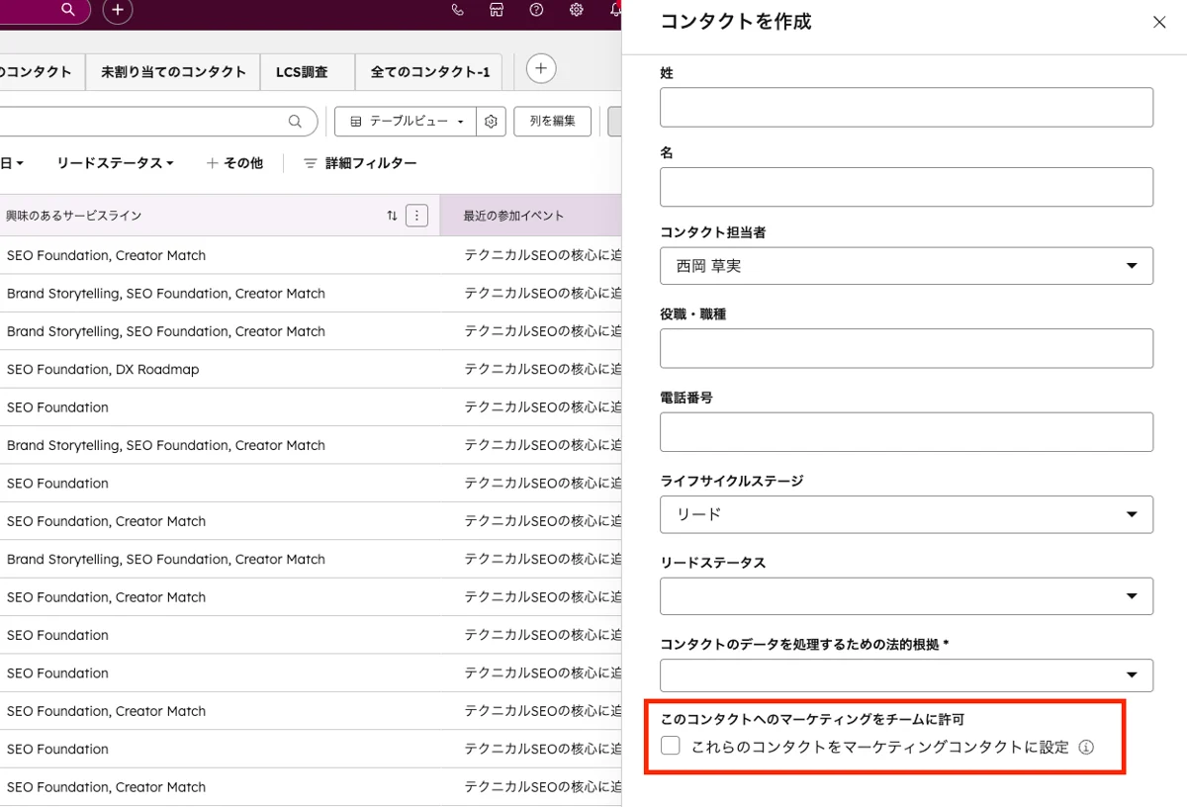Click the 列を編集 button

552,121
